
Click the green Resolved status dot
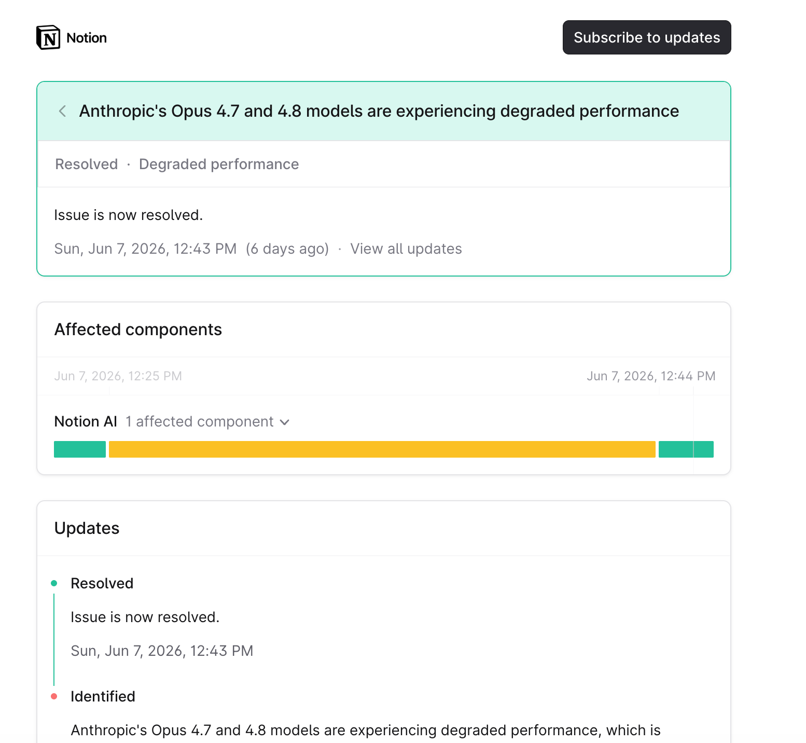(54, 583)
